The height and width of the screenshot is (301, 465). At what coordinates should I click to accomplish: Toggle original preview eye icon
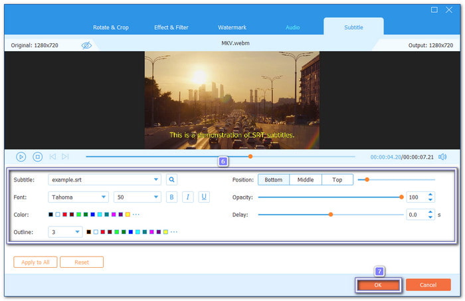pyautogui.click(x=86, y=45)
